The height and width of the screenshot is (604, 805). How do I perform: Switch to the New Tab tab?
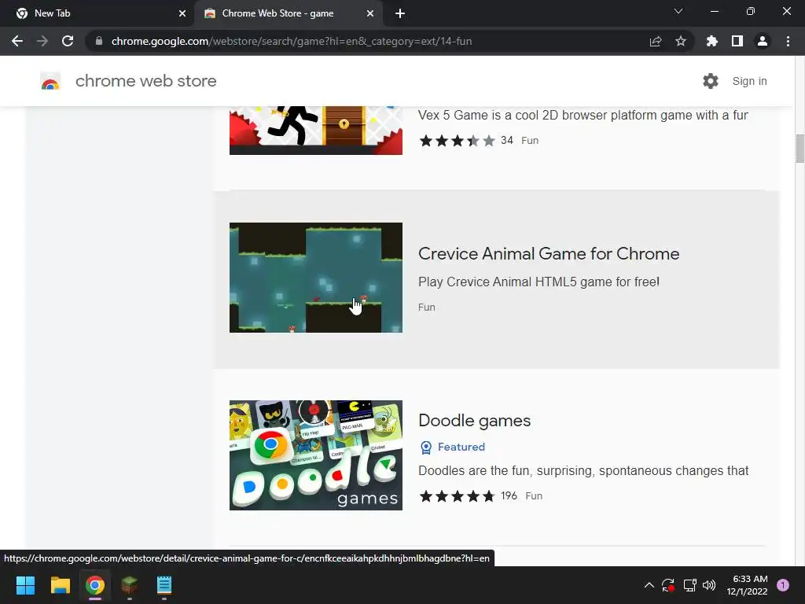pyautogui.click(x=97, y=13)
